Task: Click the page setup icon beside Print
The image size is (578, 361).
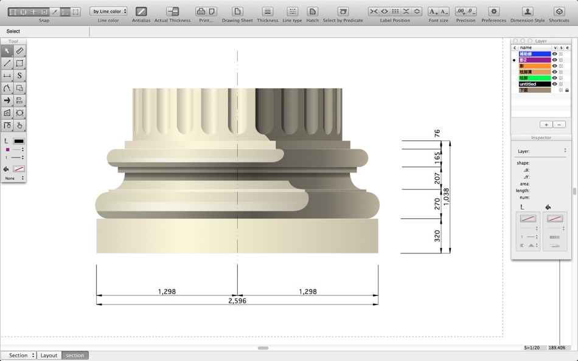Action: (212, 12)
